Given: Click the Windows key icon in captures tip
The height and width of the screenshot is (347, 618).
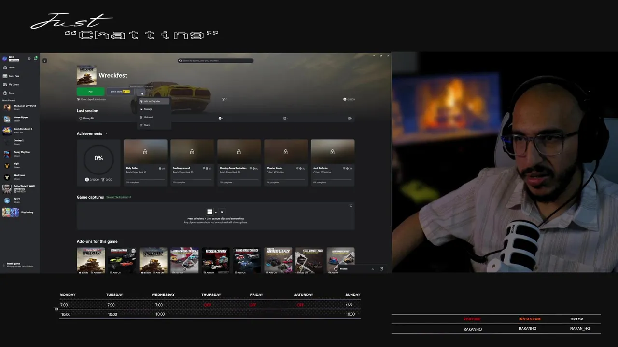Looking at the screenshot, I should click(x=210, y=212).
